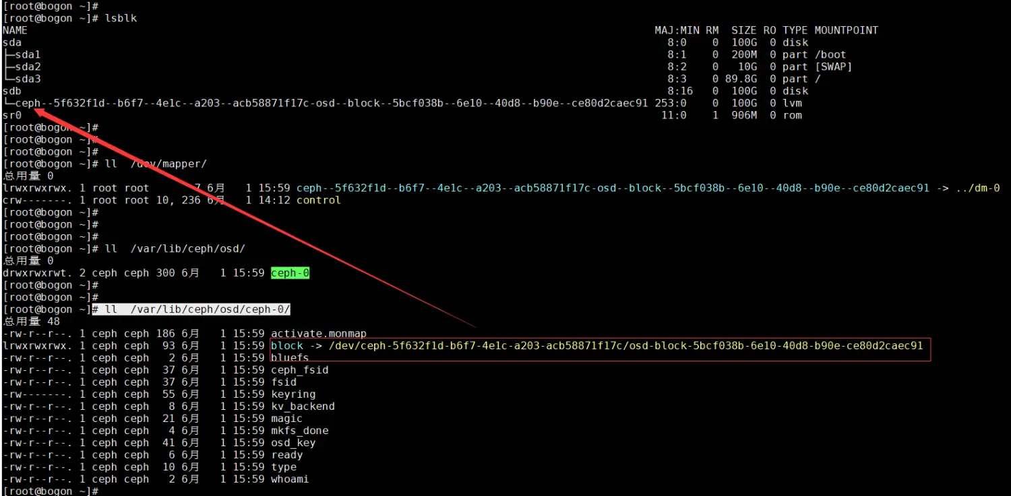The height and width of the screenshot is (496, 1011).
Task: Click the cyan block symlink name
Action: tap(287, 345)
